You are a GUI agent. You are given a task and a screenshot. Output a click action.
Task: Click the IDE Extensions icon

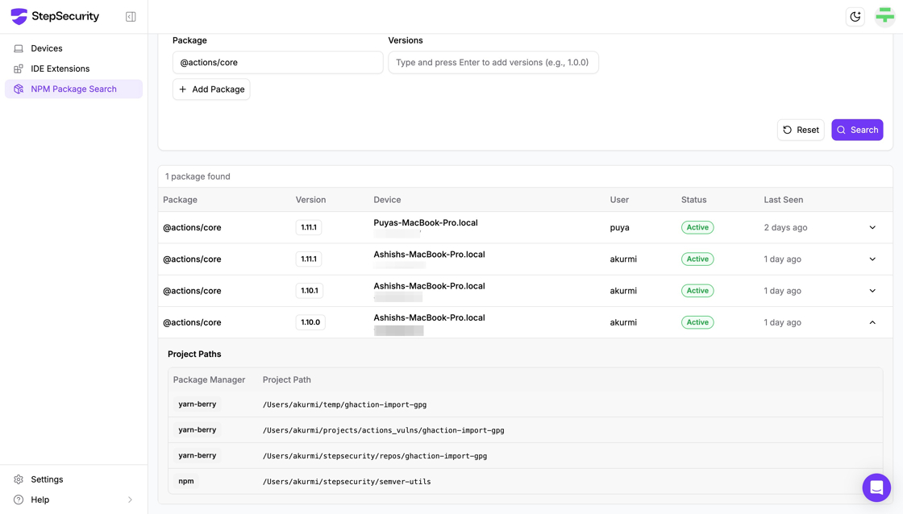click(x=19, y=69)
